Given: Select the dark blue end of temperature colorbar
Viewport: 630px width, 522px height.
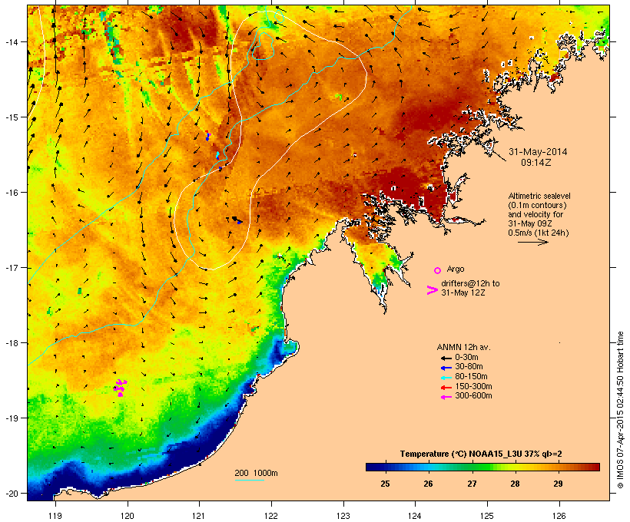Looking at the screenshot, I should pos(372,467).
